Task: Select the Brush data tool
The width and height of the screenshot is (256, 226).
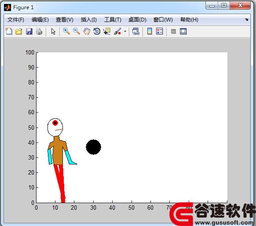Action: [117, 31]
